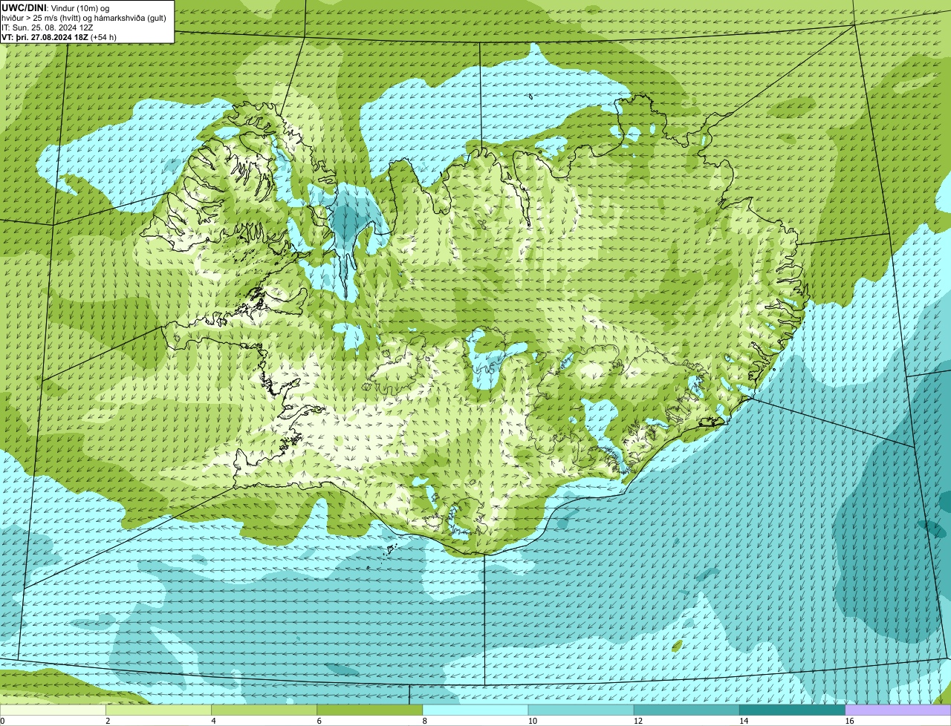951x726 pixels.
Task: Click the 8–10 m/s pale cyan legend swatch
Action: pyautogui.click(x=475, y=710)
